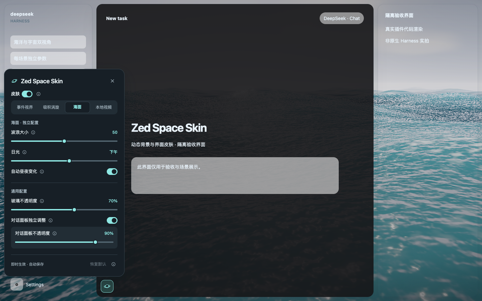482x301 pixels.
Task: Disable the 自动昼夜变化 switch
Action: click(112, 172)
